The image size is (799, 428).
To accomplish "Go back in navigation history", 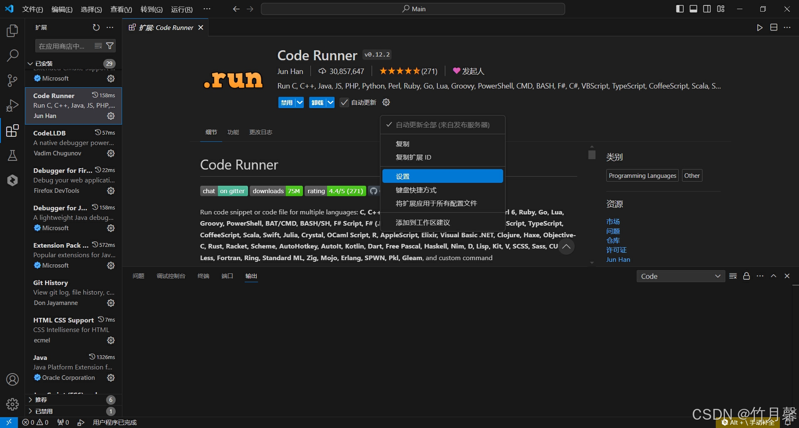I will tap(236, 9).
